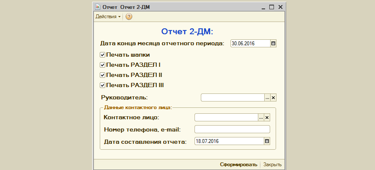
Task: Toggle Печать РАЗДЕЛ I checkbox
Action: [102, 65]
